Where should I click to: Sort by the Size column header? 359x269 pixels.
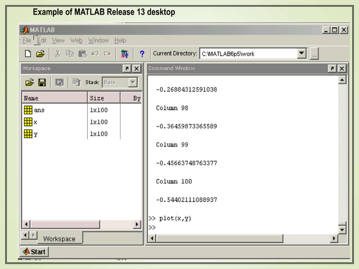(x=104, y=98)
